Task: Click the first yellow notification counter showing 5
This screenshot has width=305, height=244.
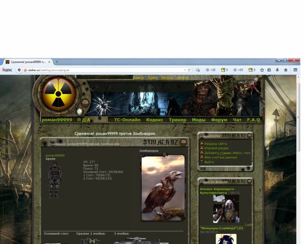Action: pos(224,70)
